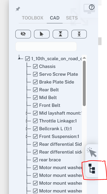The height and width of the screenshot is (194, 107).
Task: Toggle the rear brace checkbox
Action: coord(35,160)
